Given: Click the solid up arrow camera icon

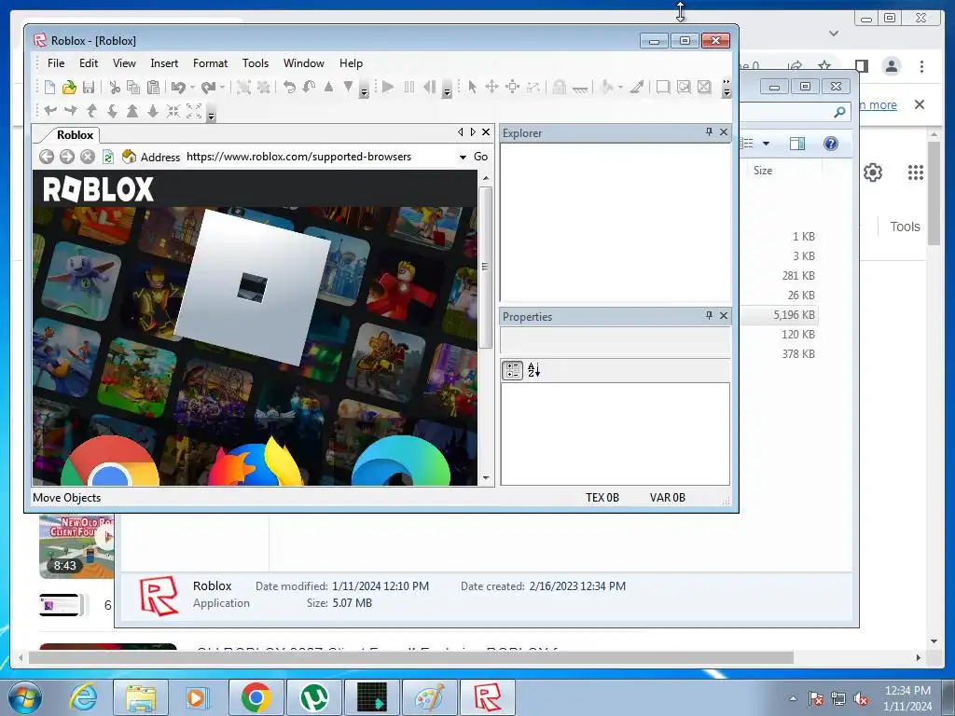Looking at the screenshot, I should [132, 111].
